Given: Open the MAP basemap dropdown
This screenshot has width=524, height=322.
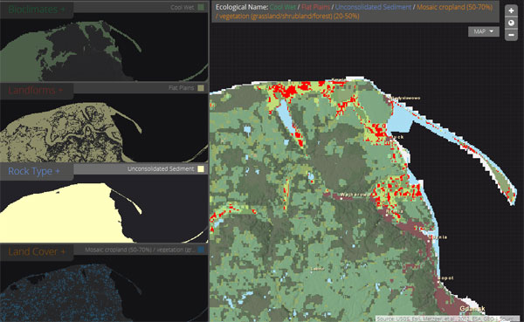Looking at the screenshot, I should tap(484, 31).
